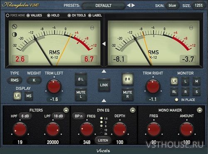Toggle the Values display option
Image resolution: width=208 pixels, height=154 pixels.
34,15
